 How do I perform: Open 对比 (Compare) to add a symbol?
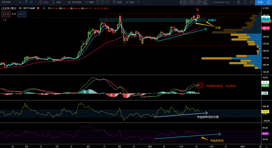click(x=44, y=2)
